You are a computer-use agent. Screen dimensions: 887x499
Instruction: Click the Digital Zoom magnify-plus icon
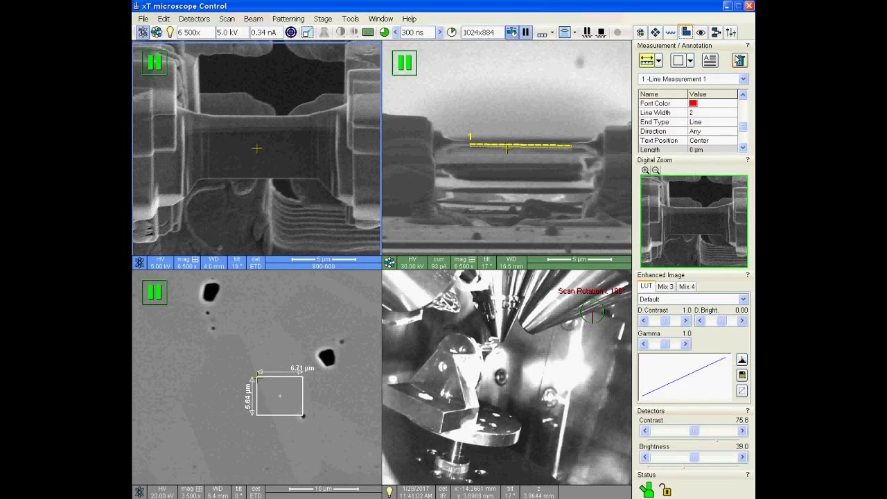tap(645, 170)
